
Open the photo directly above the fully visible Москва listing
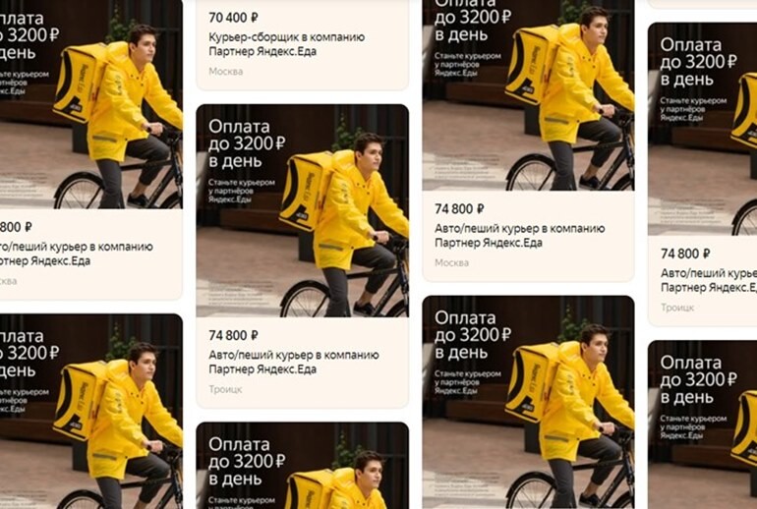pos(528,95)
